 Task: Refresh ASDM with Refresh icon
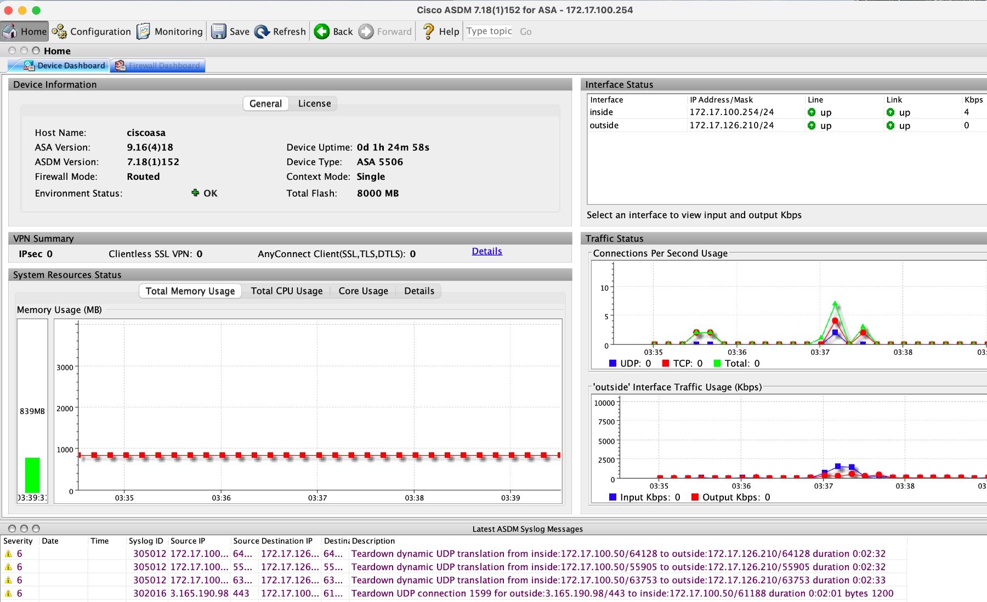pos(262,32)
